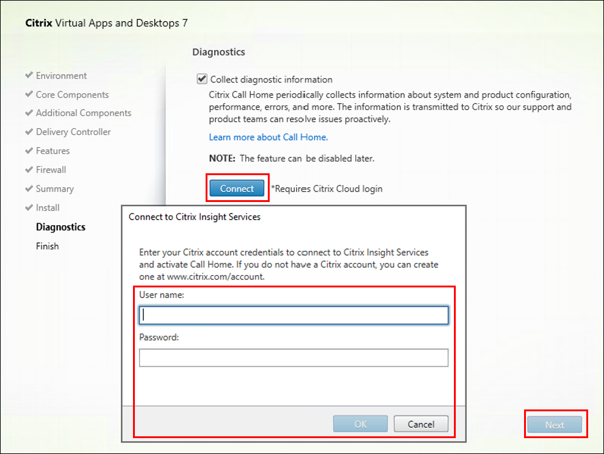This screenshot has height=454, width=604.
Task: Click inside the Password field
Action: click(x=293, y=358)
